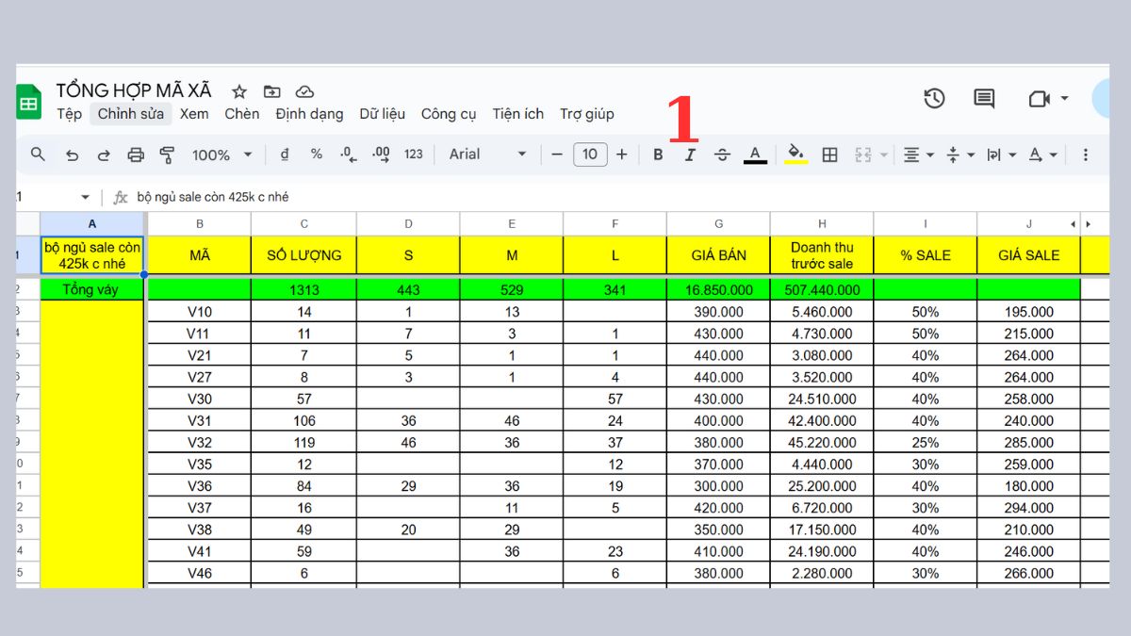Open the text color picker
Screen dimensions: 1131x636
point(755,155)
